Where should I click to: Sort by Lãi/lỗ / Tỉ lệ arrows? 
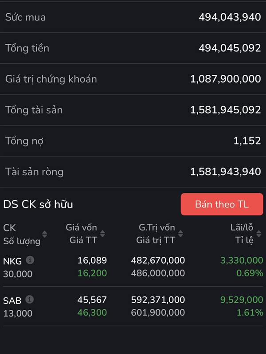(x=259, y=234)
